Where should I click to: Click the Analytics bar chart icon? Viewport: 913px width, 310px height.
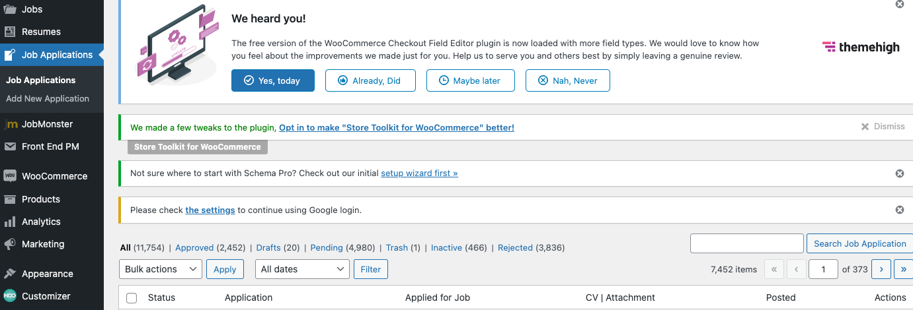click(x=10, y=222)
